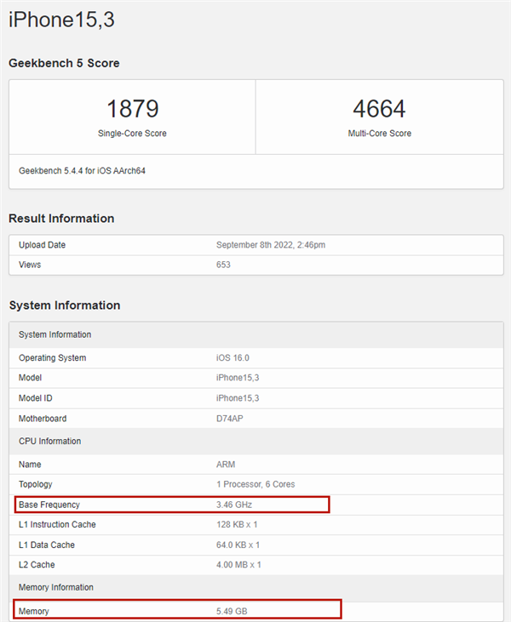Click the Memory Information section header

point(55,587)
